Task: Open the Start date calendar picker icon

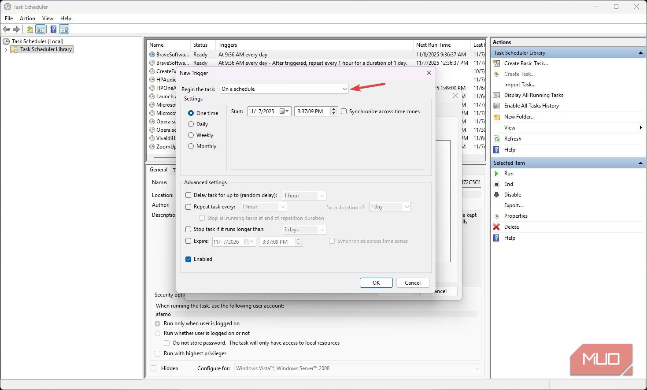Action: pos(285,111)
